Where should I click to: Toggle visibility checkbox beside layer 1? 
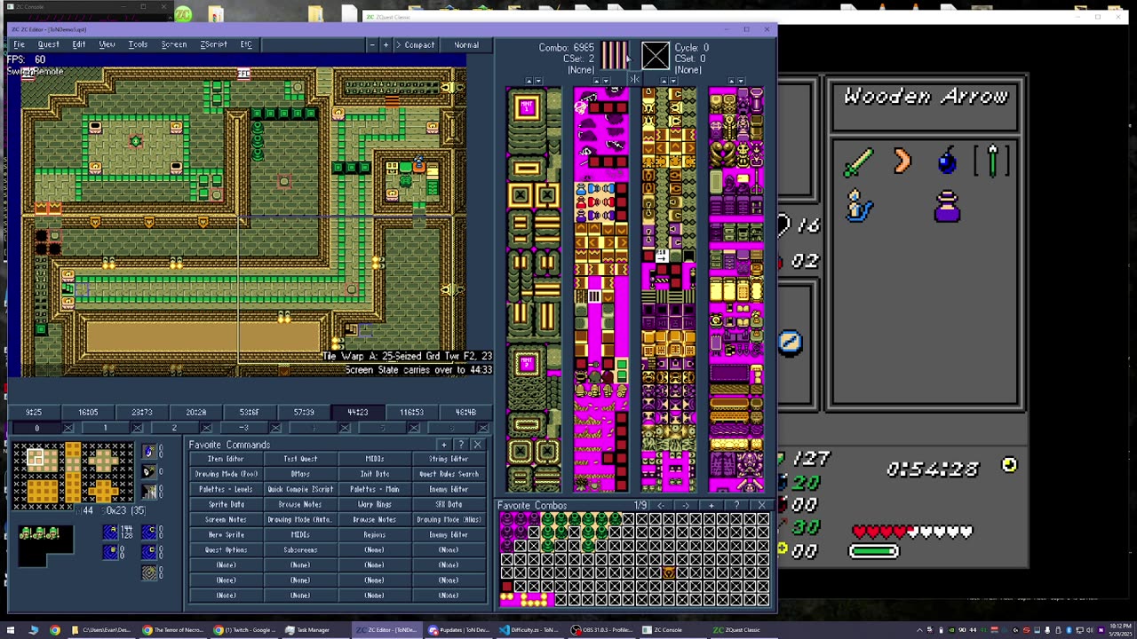click(137, 429)
